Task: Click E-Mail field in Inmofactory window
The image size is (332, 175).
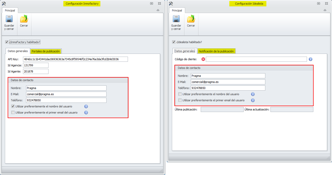Action: pos(66,94)
